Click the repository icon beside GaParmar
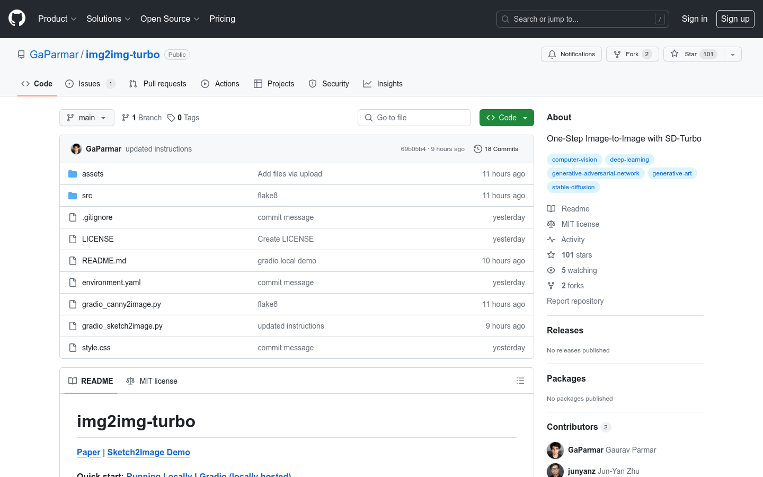The image size is (763, 477). pos(21,55)
